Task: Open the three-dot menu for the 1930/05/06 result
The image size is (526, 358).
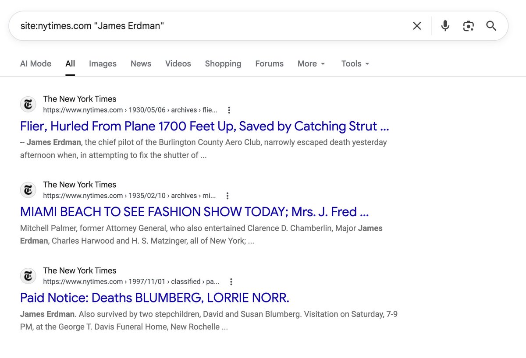Action: coord(229,110)
